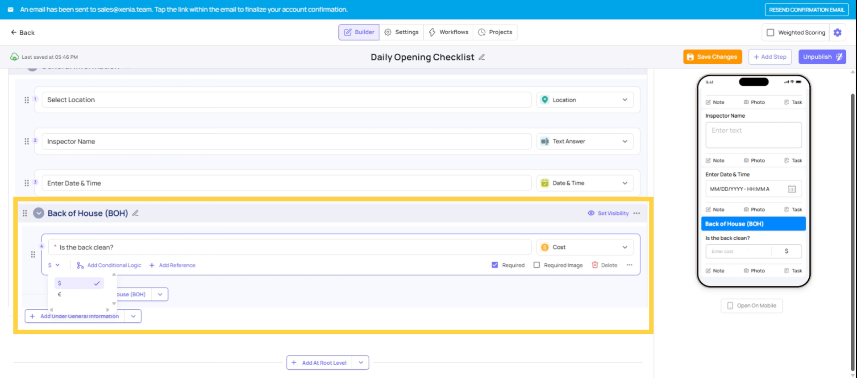857x378 pixels.
Task: Check the Required Image checkbox
Action: click(537, 265)
